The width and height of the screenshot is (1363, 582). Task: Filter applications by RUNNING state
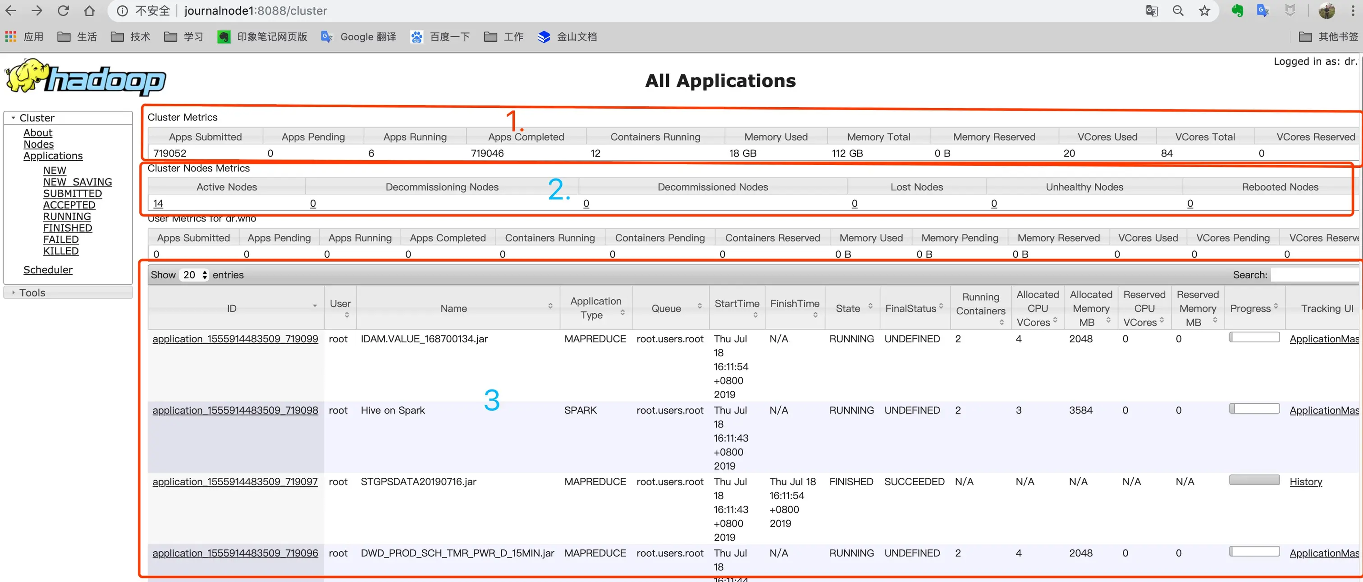(67, 216)
